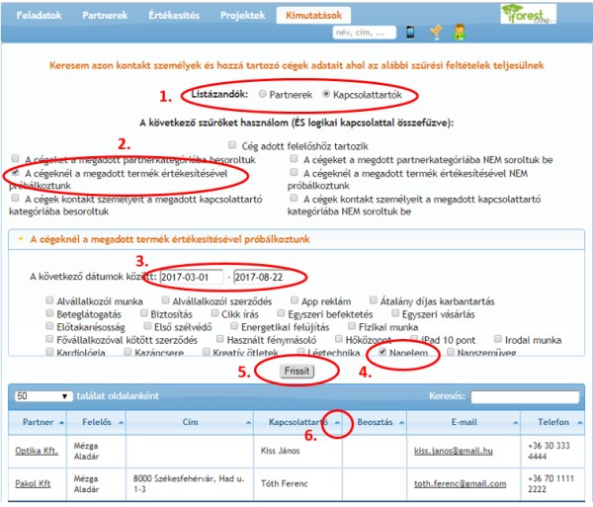Toggle the Napelem checkbox
Screen dimensions: 593x507
click(x=381, y=351)
